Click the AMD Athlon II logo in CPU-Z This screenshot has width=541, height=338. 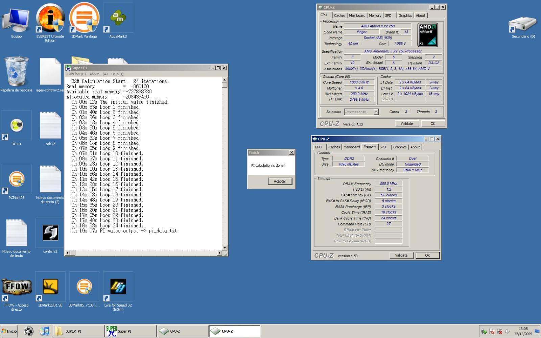pos(428,34)
